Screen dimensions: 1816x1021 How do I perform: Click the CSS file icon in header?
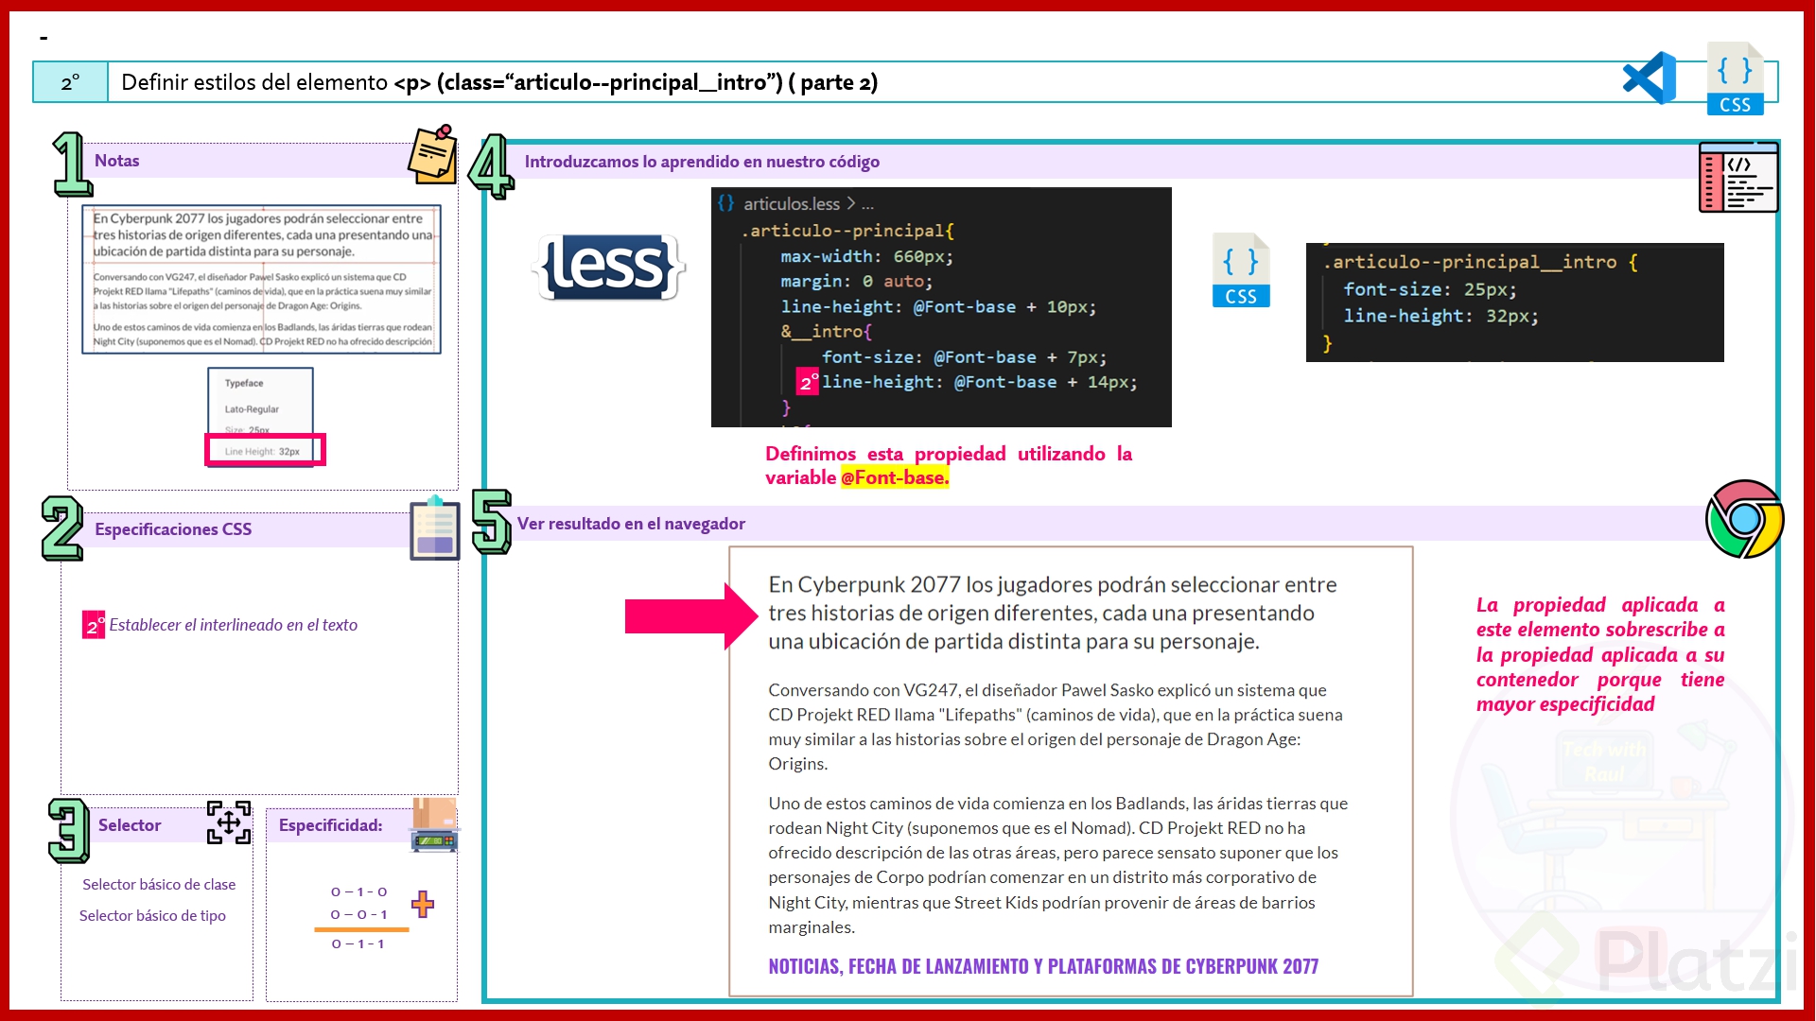(1735, 79)
